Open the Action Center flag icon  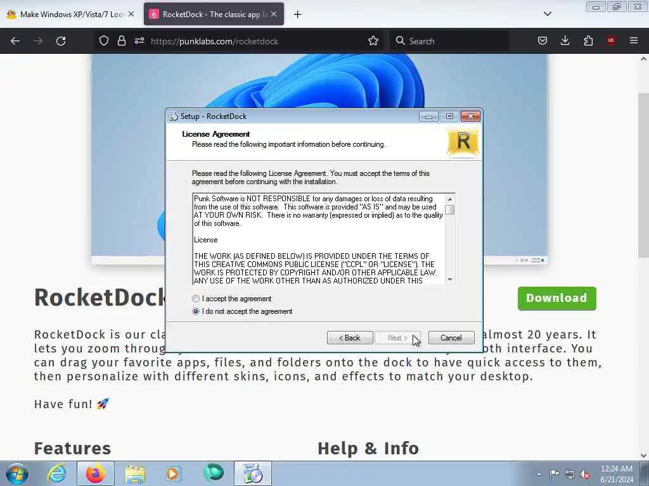554,473
